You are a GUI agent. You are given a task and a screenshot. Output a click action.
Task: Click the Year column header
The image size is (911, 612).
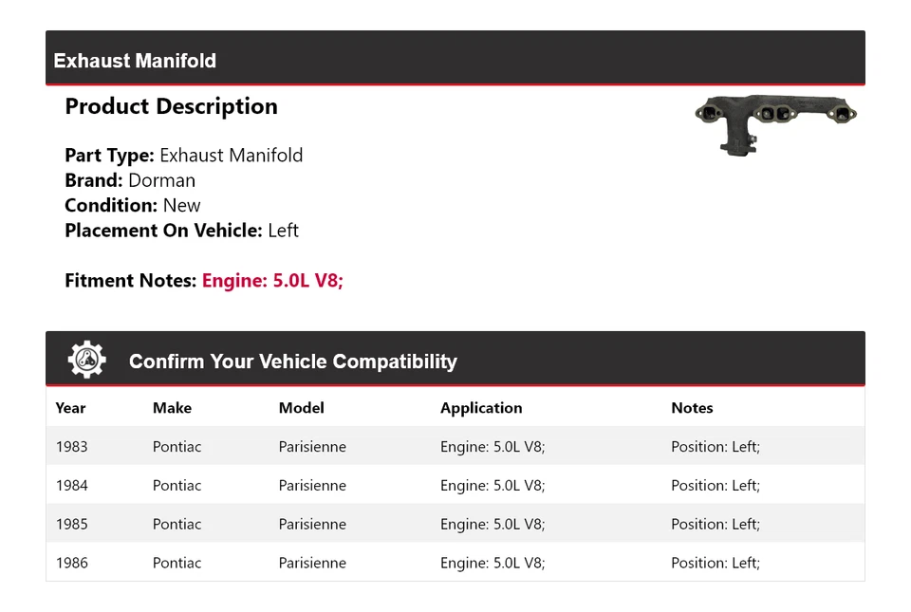(x=70, y=408)
